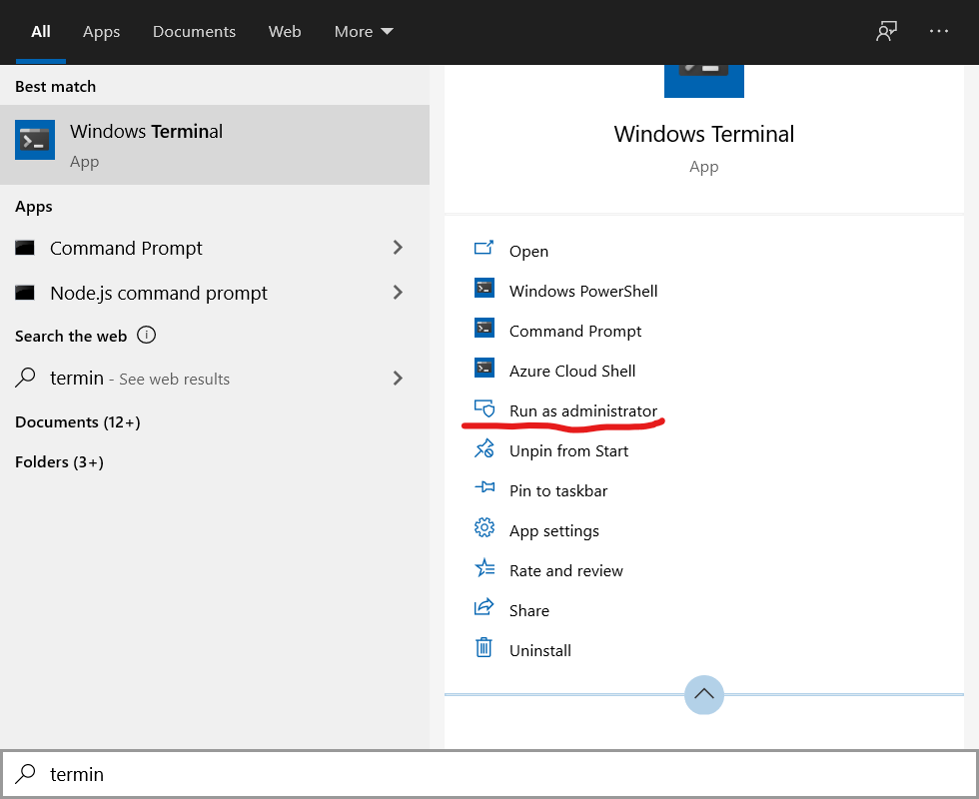Expand Command Prompt result actions chevron
The height and width of the screenshot is (799, 979).
[x=398, y=248]
